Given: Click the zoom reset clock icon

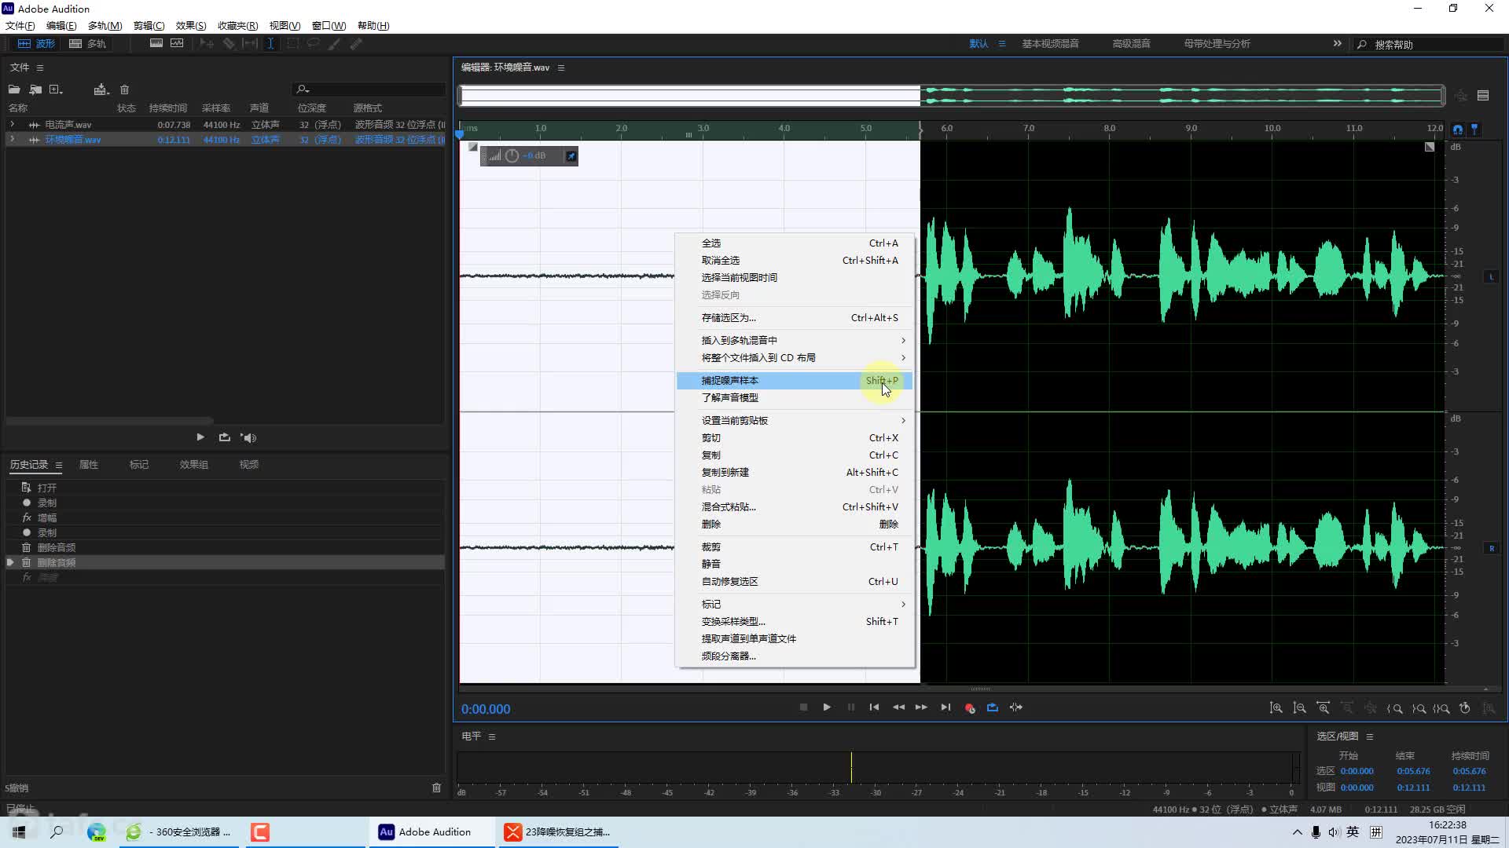Looking at the screenshot, I should tap(1465, 708).
